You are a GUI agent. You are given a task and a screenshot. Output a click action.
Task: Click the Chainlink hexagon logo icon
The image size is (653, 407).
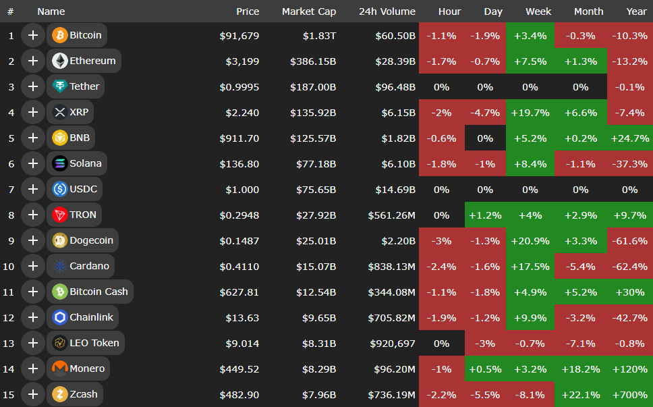tap(59, 317)
